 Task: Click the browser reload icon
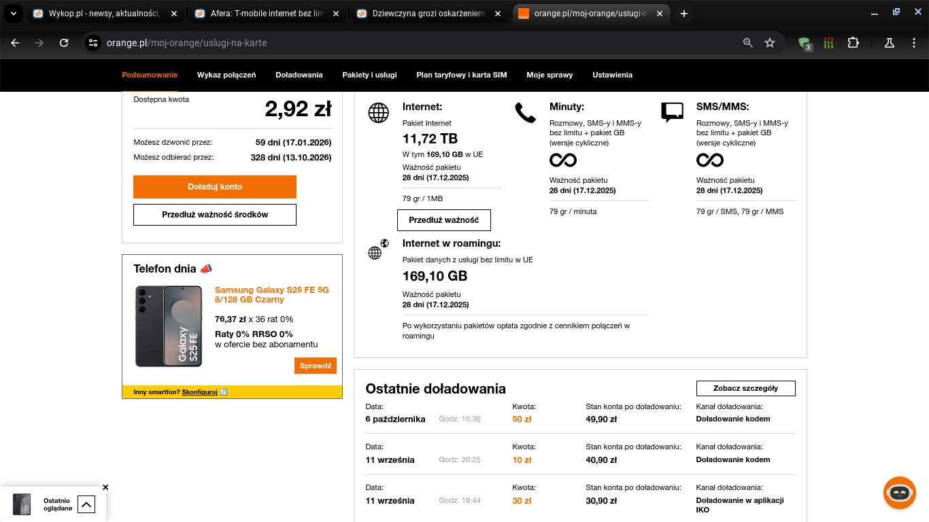[x=64, y=43]
